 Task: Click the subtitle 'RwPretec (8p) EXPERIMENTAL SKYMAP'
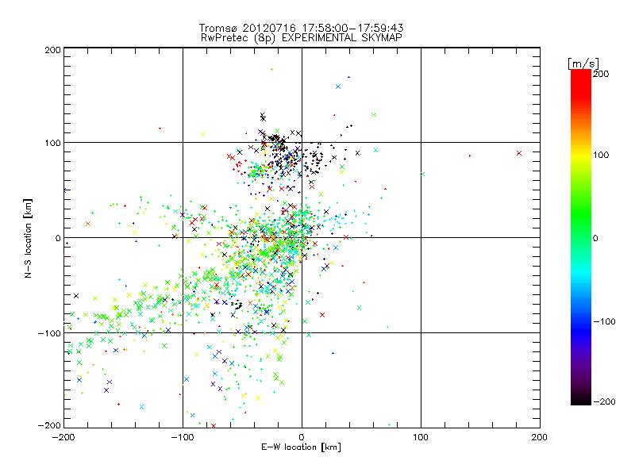coord(302,38)
